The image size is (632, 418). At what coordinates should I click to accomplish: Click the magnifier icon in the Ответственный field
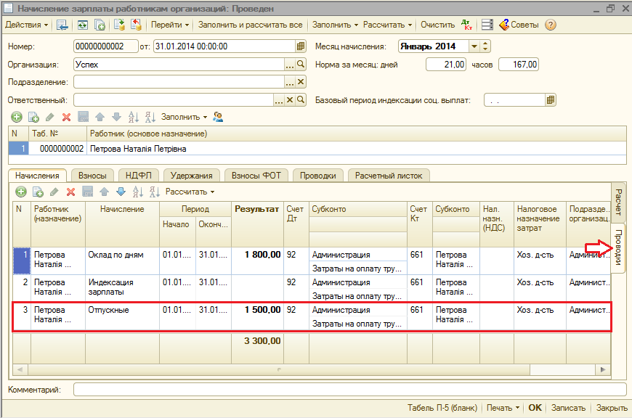point(301,100)
